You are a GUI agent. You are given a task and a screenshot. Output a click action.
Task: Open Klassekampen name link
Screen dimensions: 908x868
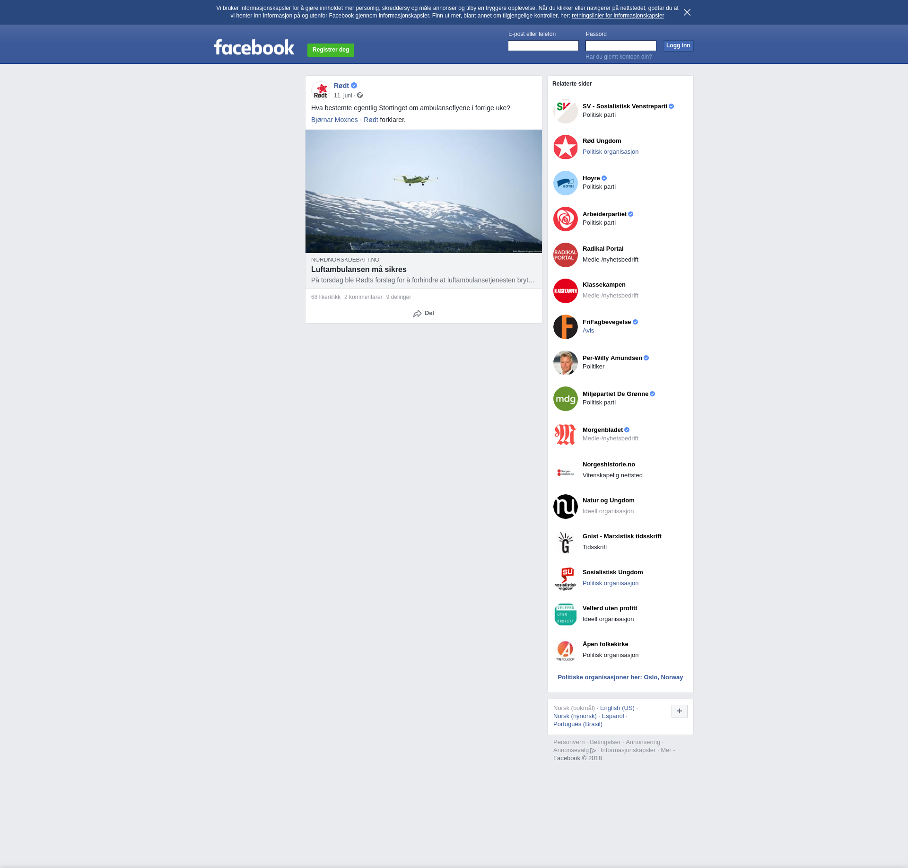[604, 285]
